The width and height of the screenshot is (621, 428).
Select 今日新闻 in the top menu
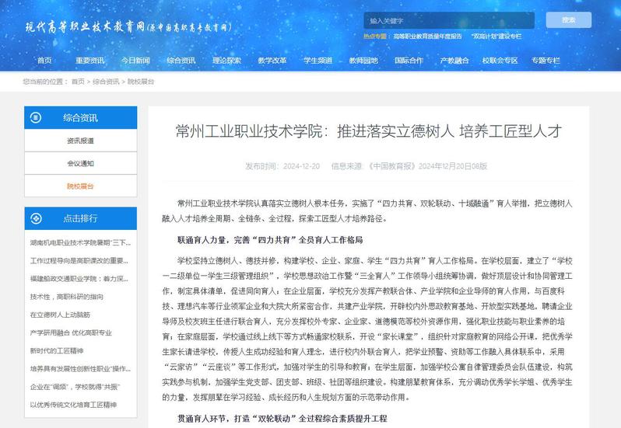(x=135, y=61)
